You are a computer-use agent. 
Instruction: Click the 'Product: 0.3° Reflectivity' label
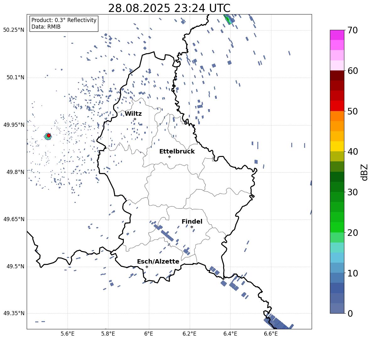tap(64, 20)
